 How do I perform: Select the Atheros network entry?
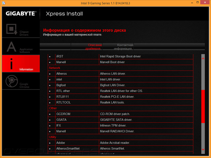(x=62, y=74)
